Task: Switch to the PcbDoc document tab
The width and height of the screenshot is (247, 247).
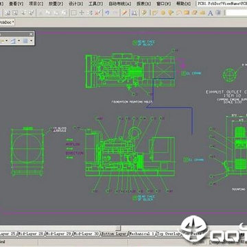Action: point(7,23)
